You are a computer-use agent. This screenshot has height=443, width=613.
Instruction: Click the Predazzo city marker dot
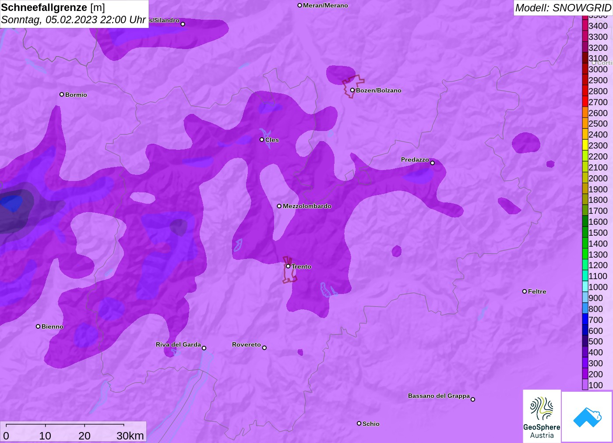tap(433, 163)
